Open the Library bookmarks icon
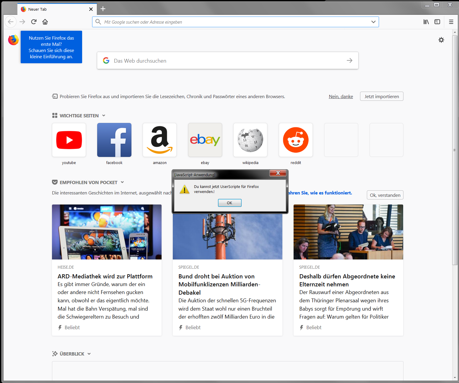The width and height of the screenshot is (459, 383). (426, 22)
